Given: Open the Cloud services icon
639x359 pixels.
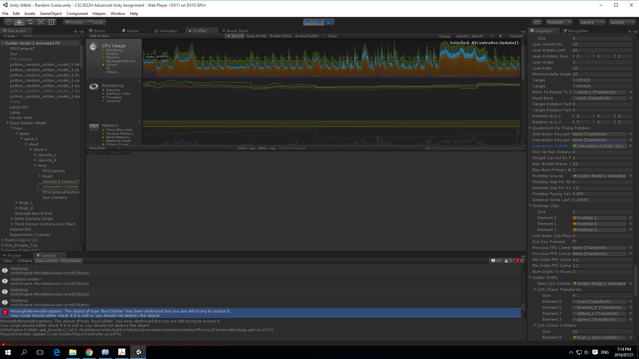Looking at the screenshot, I should (x=537, y=22).
